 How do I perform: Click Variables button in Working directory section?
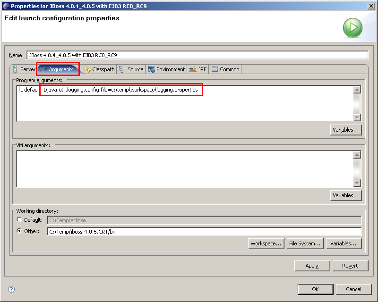[x=344, y=243]
